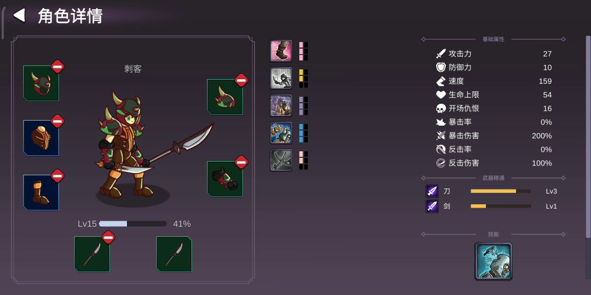The image size is (591, 295).
Task: Select the black gauntlet equipment slot
Action: coord(225,179)
